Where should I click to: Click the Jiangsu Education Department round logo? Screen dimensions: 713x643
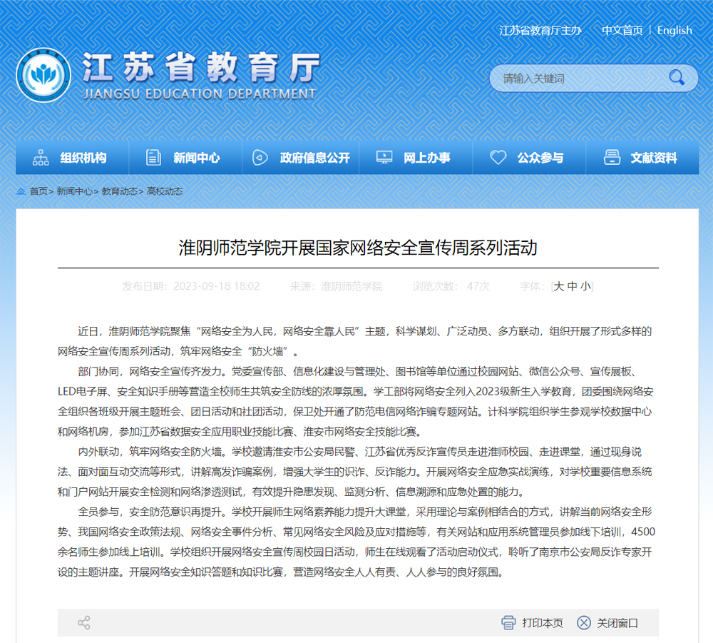pos(43,75)
